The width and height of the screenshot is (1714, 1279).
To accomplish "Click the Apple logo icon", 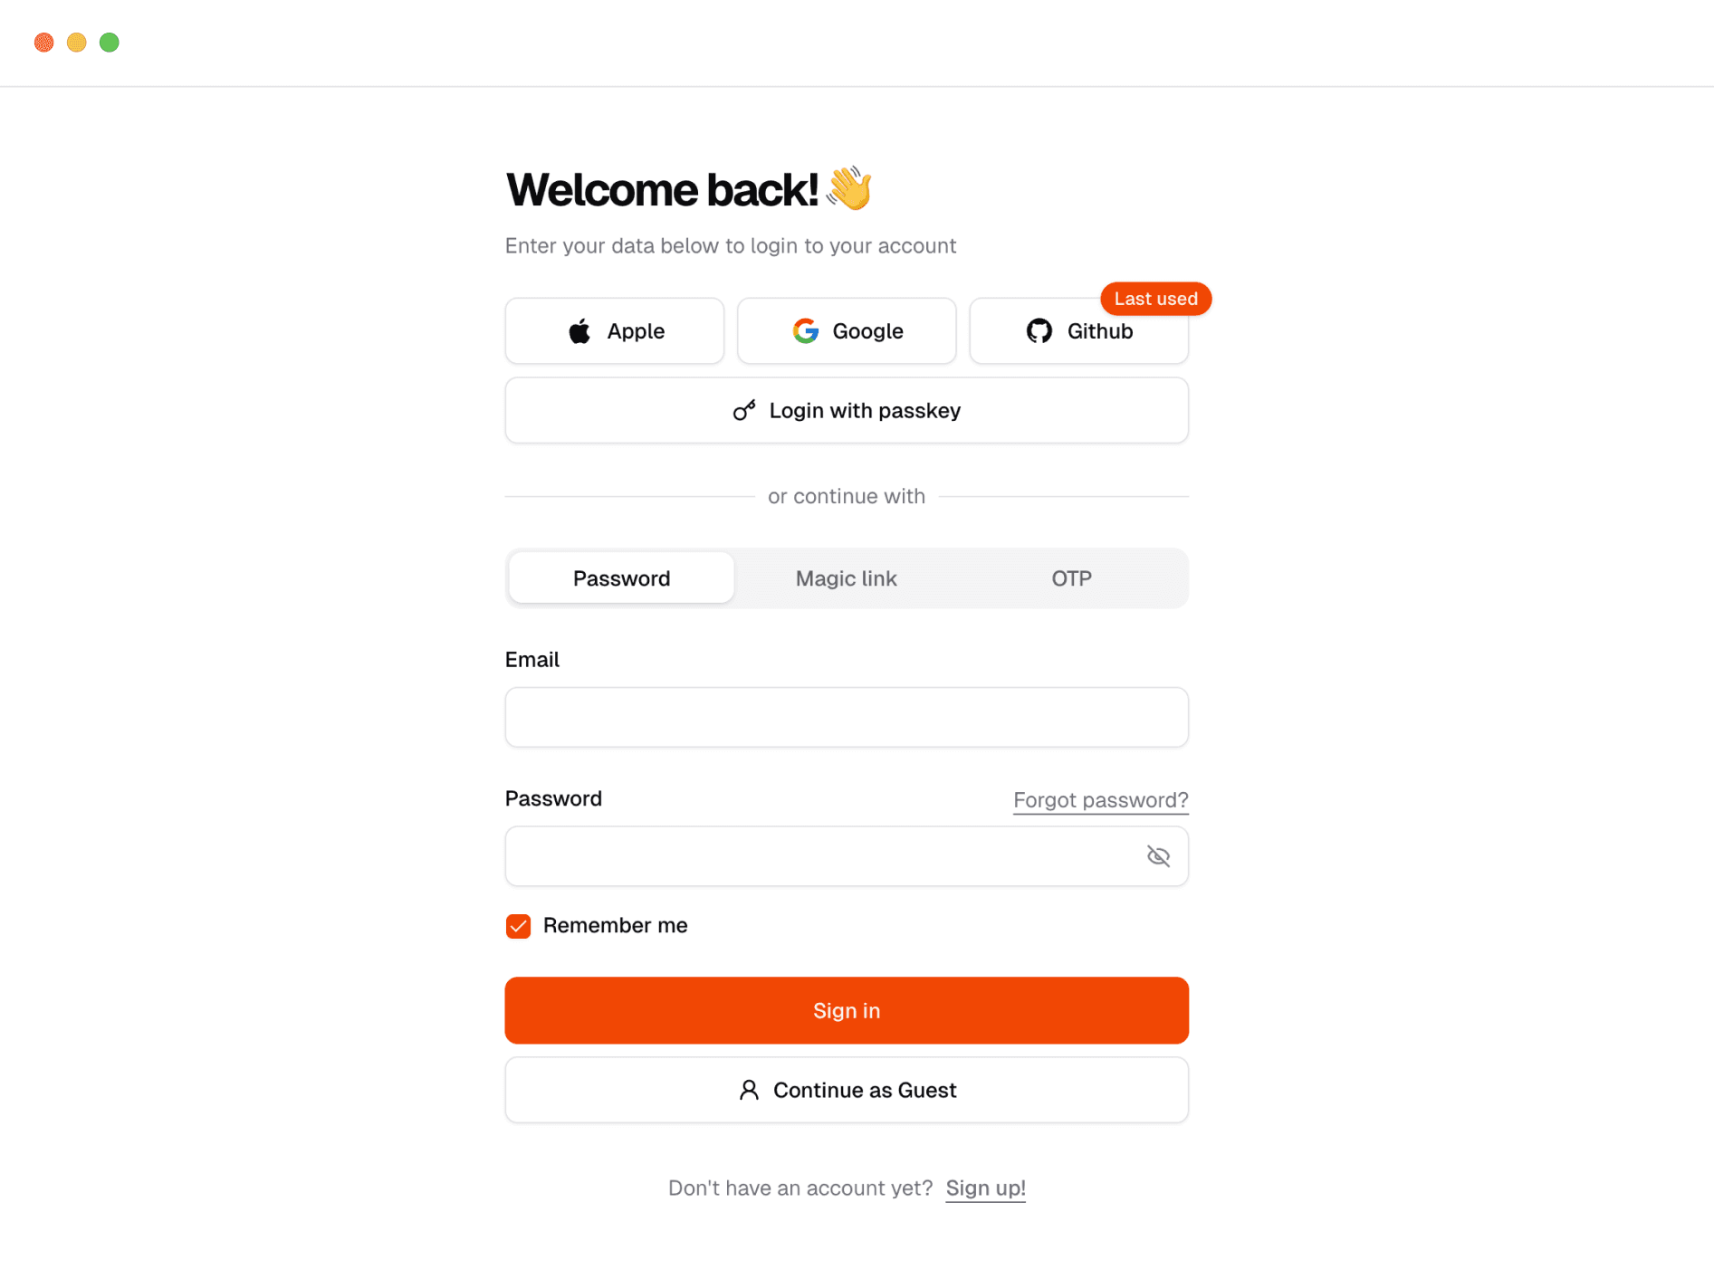I will (x=579, y=331).
